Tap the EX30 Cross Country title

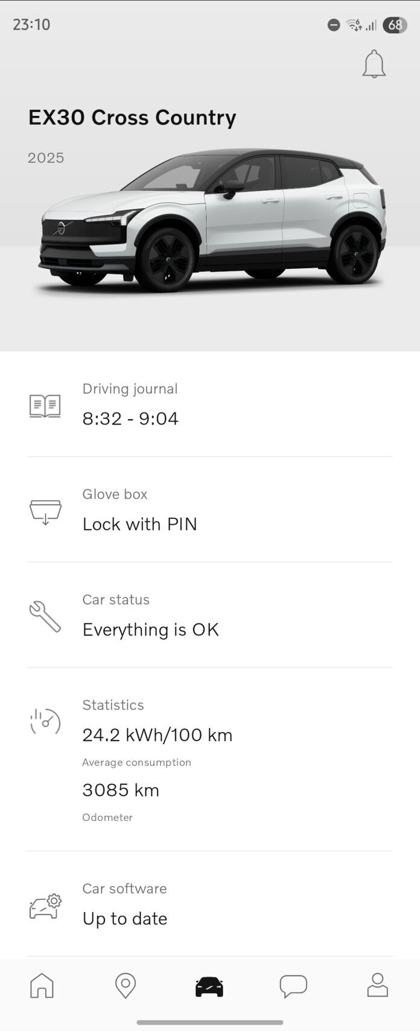tap(132, 117)
